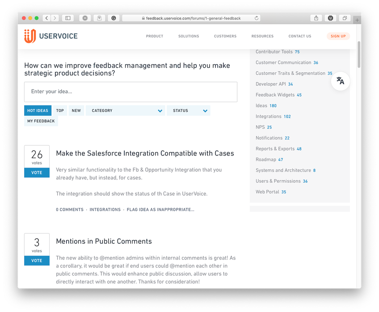Open the Resources menu
This screenshot has width=379, height=312.
tap(262, 36)
